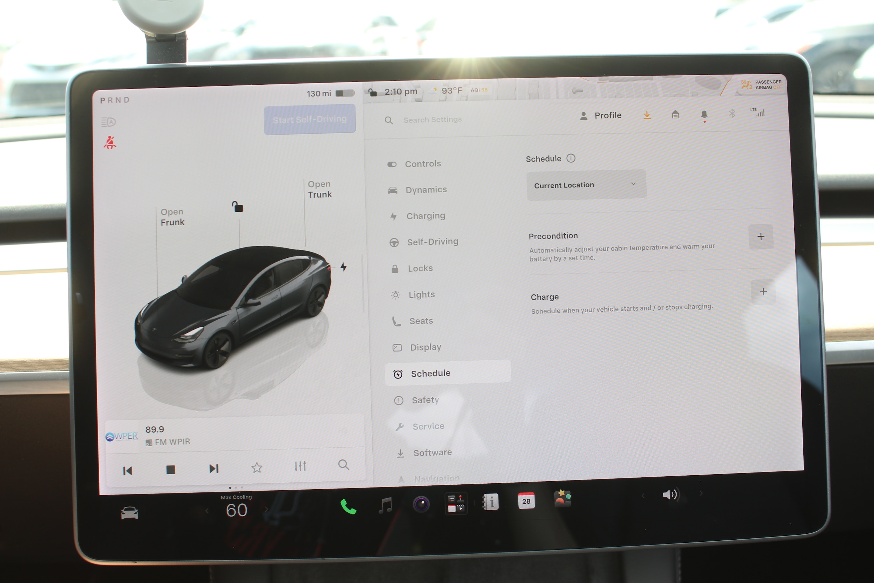
Task: Expand the Current Location dropdown
Action: click(586, 185)
